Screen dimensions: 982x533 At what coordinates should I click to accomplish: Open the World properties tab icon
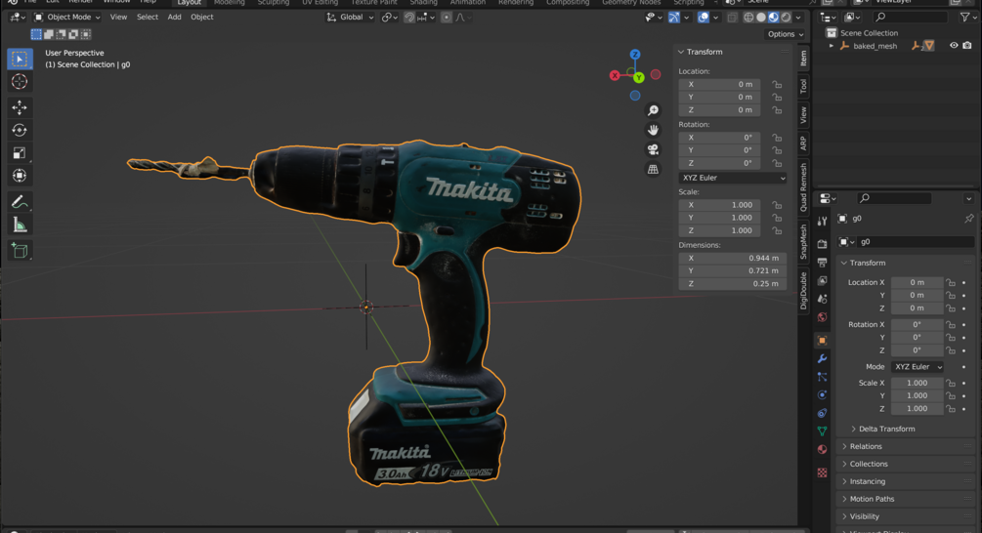click(x=823, y=316)
